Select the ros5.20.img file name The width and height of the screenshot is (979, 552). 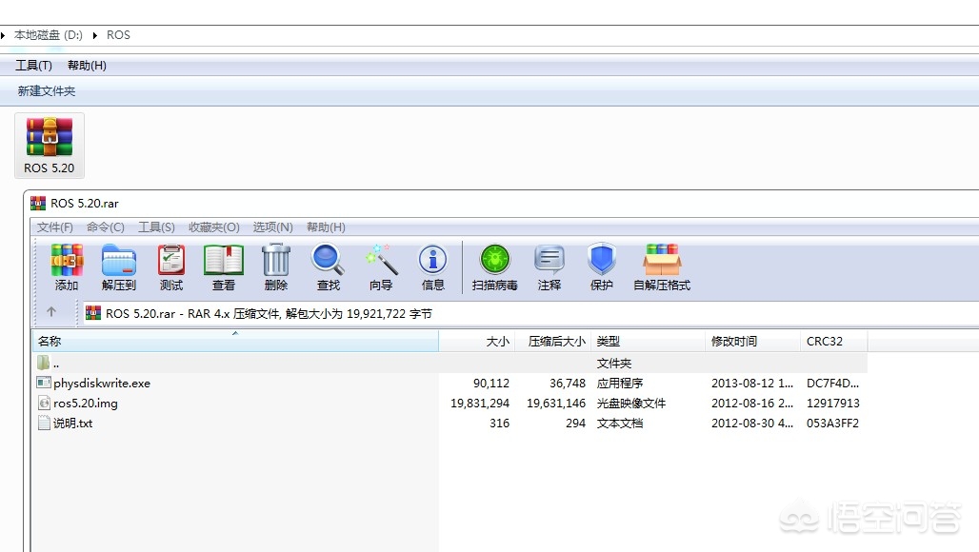click(x=86, y=404)
